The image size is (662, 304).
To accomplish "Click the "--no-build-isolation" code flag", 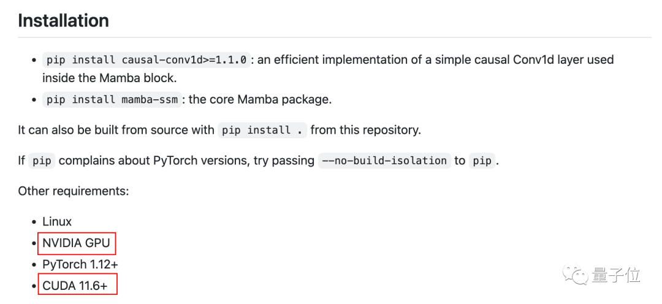I will (384, 161).
